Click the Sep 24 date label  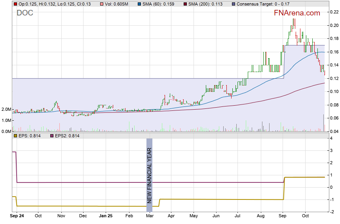pos(17,216)
